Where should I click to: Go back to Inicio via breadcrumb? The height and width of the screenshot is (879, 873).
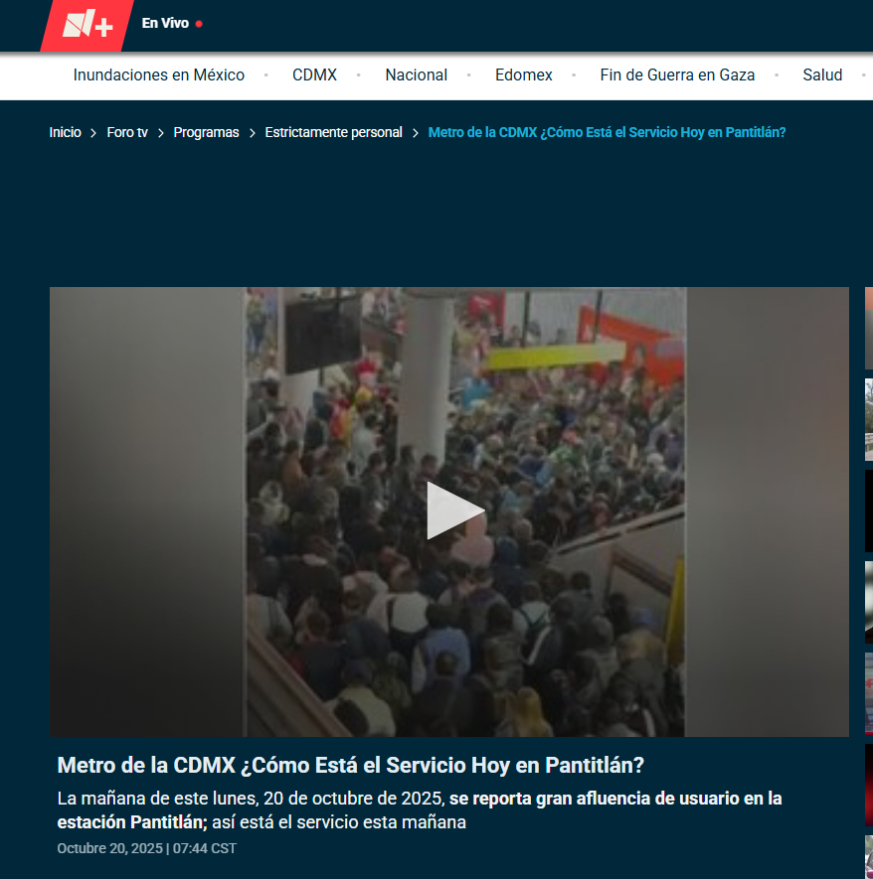coord(65,132)
